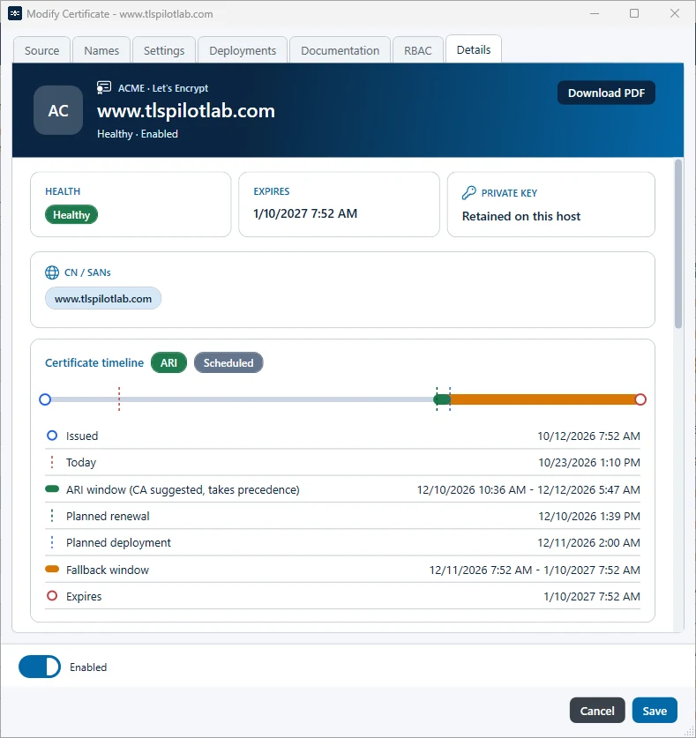Click the blue dotted icon in the Planned deployment row
This screenshot has height=738, width=696.
point(52,542)
